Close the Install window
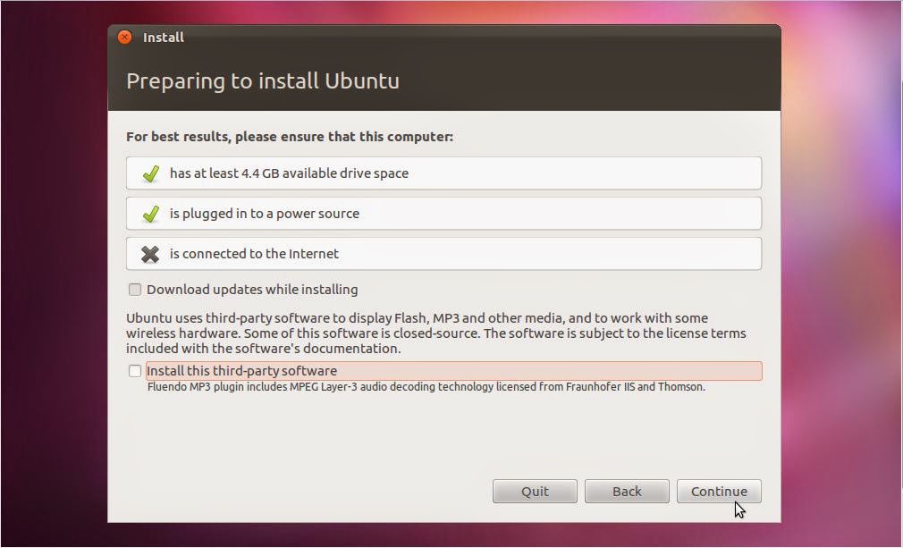 [x=124, y=38]
